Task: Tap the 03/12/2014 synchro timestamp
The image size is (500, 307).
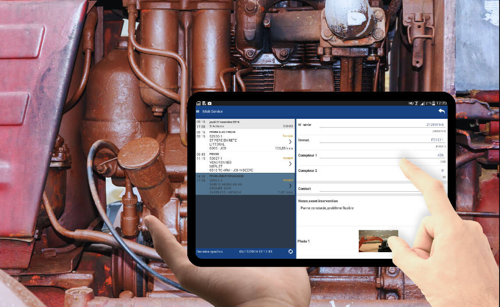Action: pos(255,252)
